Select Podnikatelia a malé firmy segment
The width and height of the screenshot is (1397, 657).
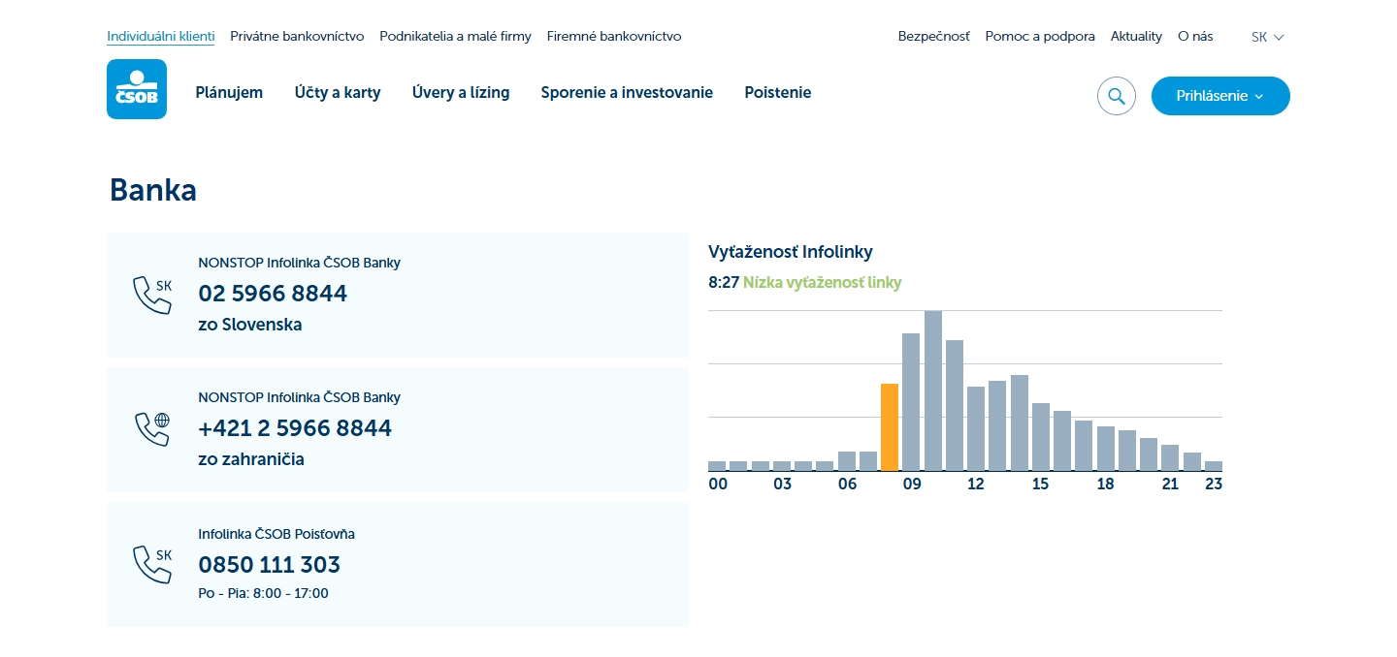pos(455,37)
